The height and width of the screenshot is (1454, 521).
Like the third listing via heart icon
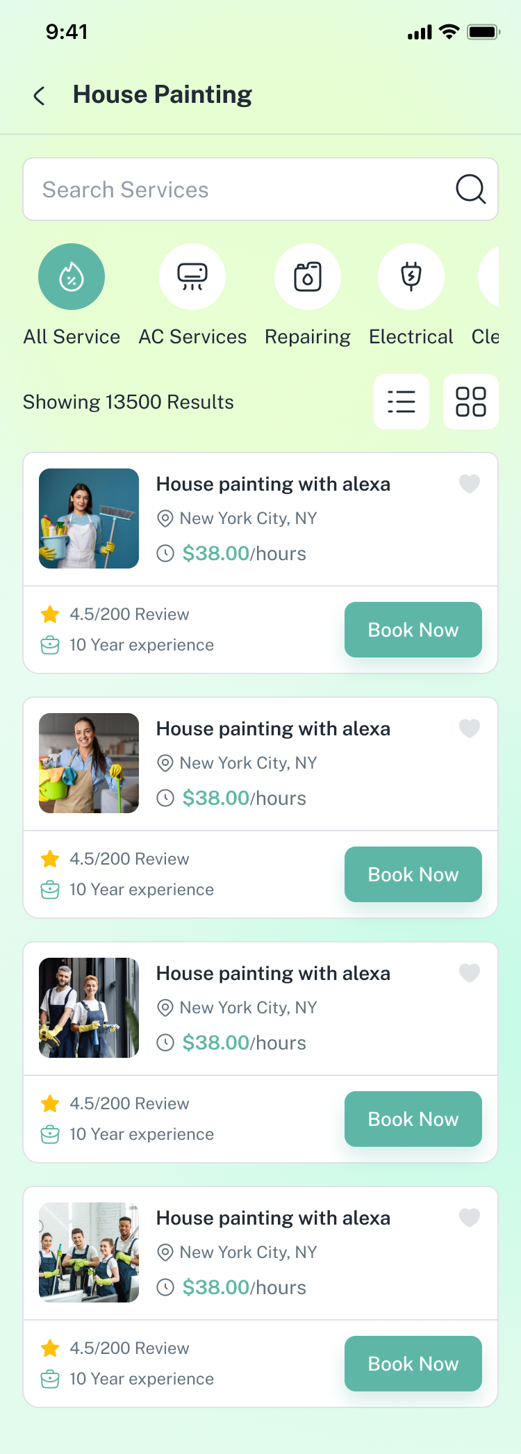[x=470, y=972]
